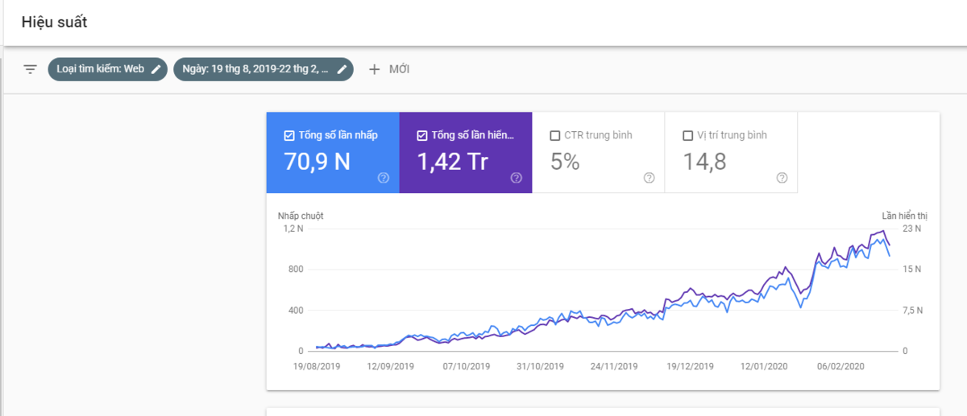Enable Vị trí trung bình checkbox
967x416 pixels.
pyautogui.click(x=687, y=135)
